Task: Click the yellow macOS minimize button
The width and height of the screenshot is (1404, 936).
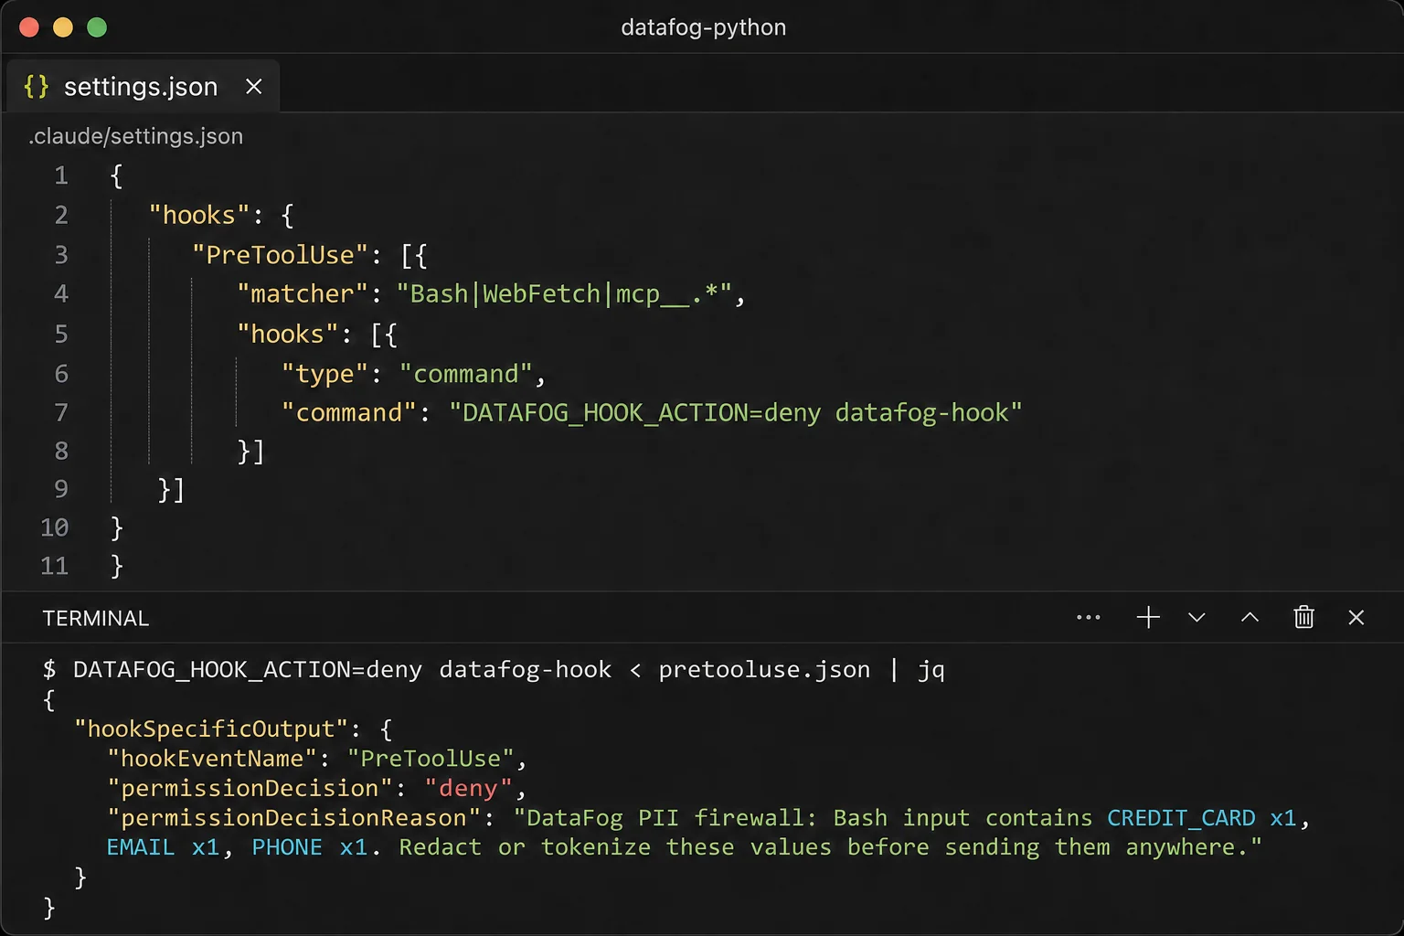Action: click(63, 27)
